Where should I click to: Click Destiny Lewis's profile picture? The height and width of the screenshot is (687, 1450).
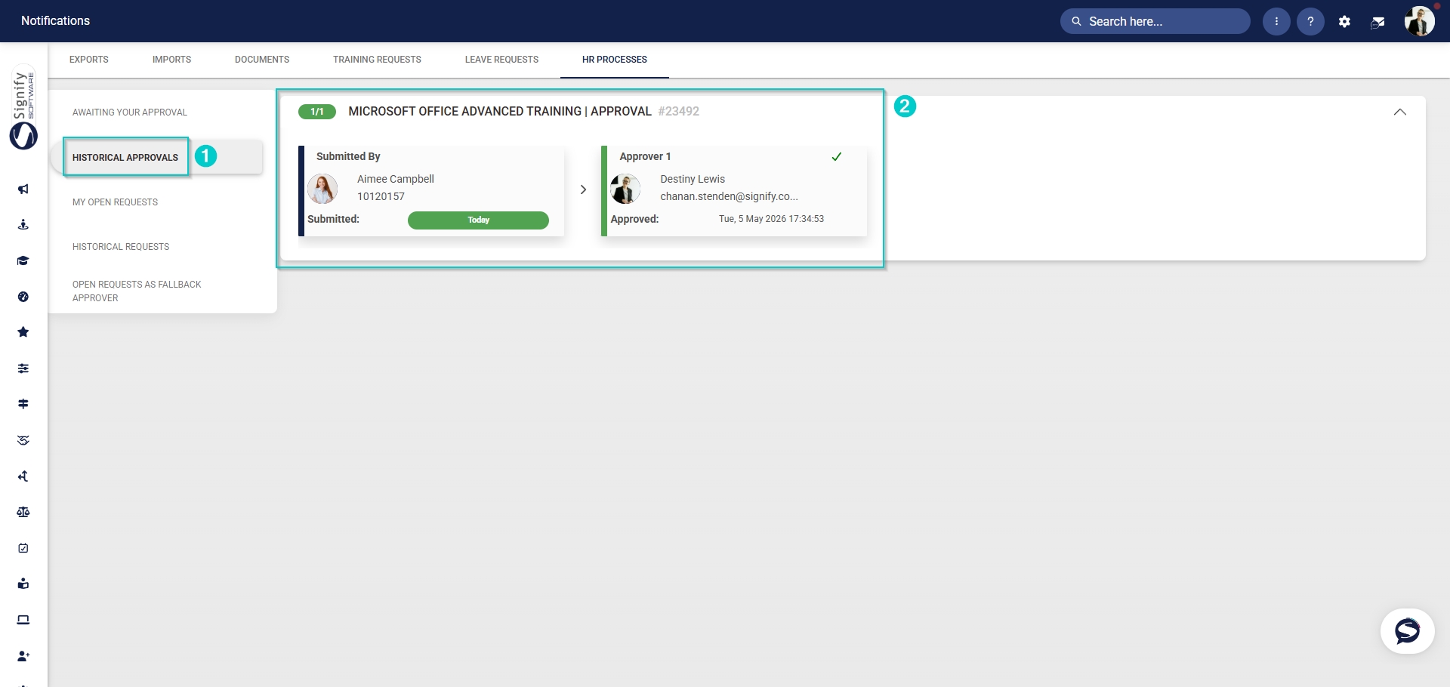625,189
